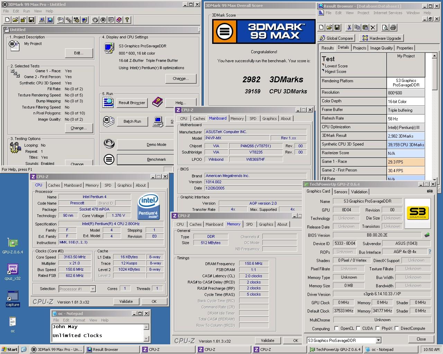This screenshot has width=443, height=354.
Task: Open Testing Options gears icon in 3DMark toolbar
Action: tap(76, 20)
